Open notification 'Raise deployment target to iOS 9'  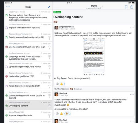[28, 86]
